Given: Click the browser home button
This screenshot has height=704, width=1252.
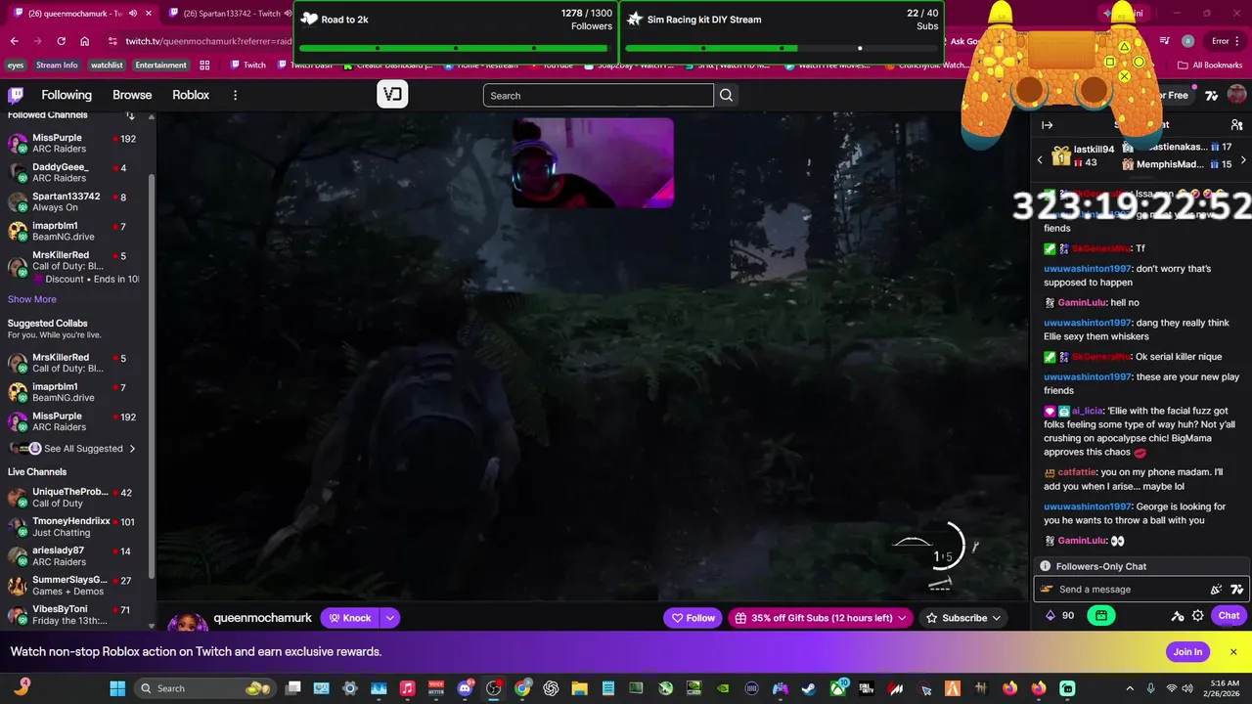Looking at the screenshot, I should [85, 41].
